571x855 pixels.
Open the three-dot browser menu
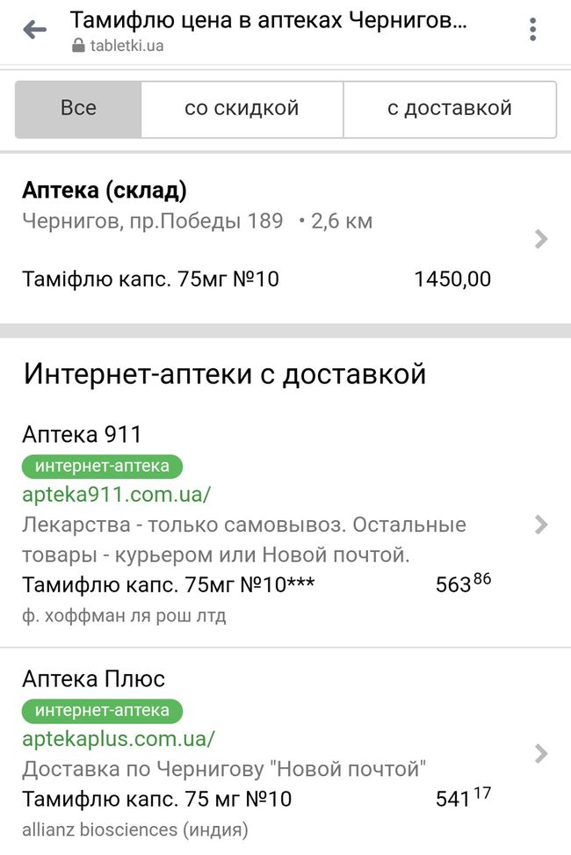coord(533,30)
